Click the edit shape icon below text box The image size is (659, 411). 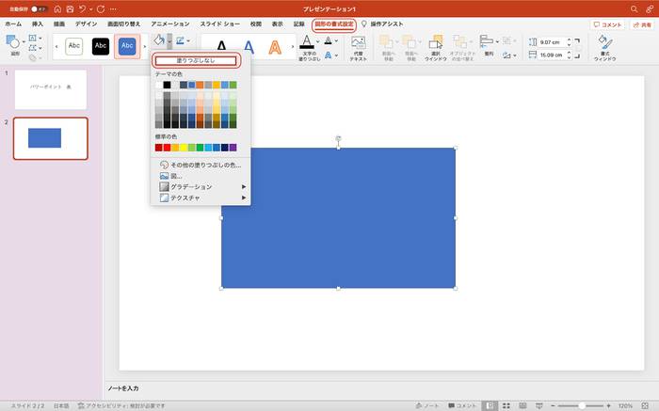(33, 48)
